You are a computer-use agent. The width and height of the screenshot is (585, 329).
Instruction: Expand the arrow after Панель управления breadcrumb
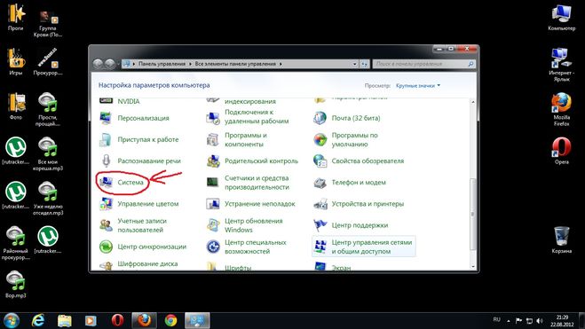coord(190,64)
